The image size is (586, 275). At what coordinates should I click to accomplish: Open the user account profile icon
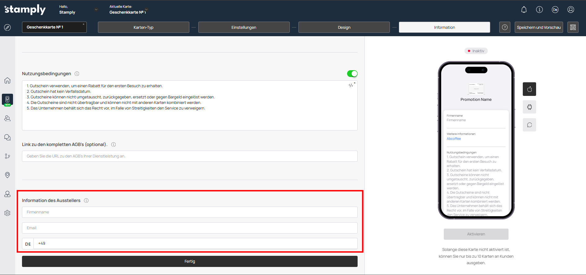pyautogui.click(x=571, y=10)
